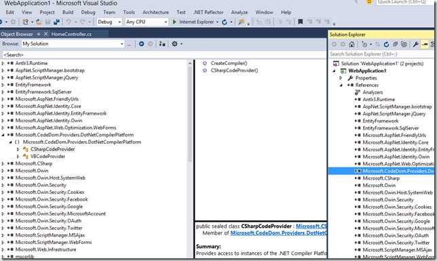Collapse References node in Solution Explorer

(341, 85)
